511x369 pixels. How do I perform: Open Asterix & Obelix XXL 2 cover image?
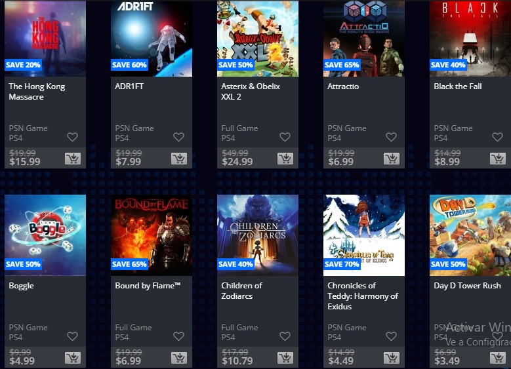258,39
